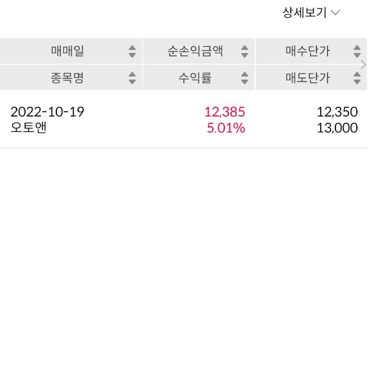Sort by 매매일 using its sort arrows
Screen dimensions: 368x368
pyautogui.click(x=132, y=52)
